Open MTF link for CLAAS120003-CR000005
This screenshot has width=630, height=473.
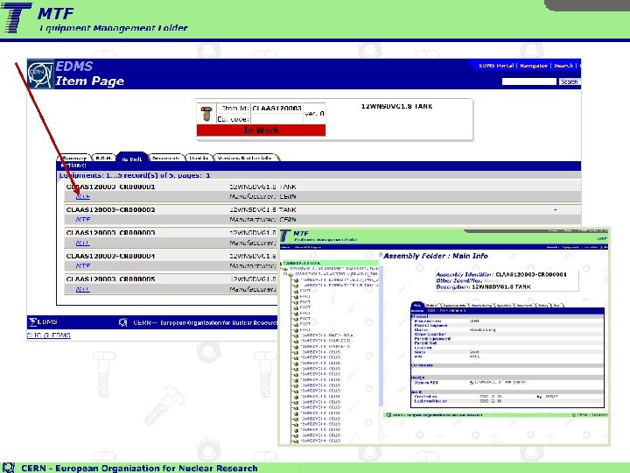[x=83, y=289]
